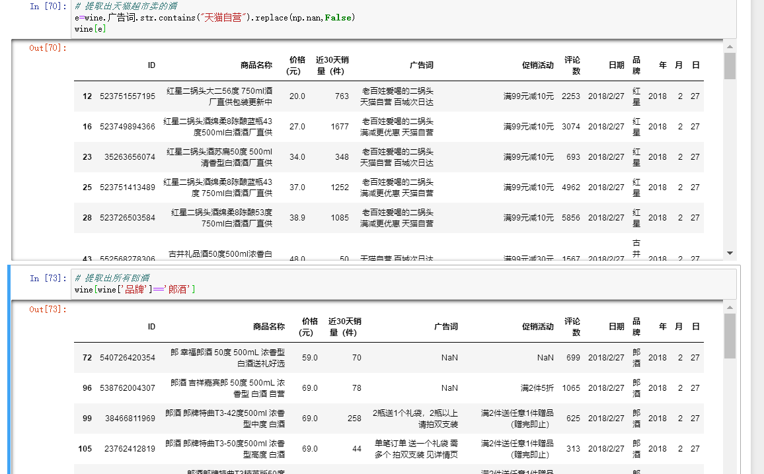The height and width of the screenshot is (474, 764).
Task: Click ID cell 523751557195
Action: pyautogui.click(x=128, y=96)
